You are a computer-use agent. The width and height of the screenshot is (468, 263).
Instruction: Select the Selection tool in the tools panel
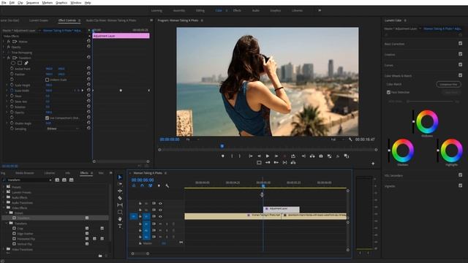click(x=120, y=177)
